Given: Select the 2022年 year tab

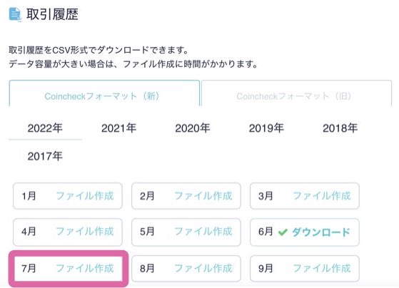Looking at the screenshot, I should pos(45,128).
